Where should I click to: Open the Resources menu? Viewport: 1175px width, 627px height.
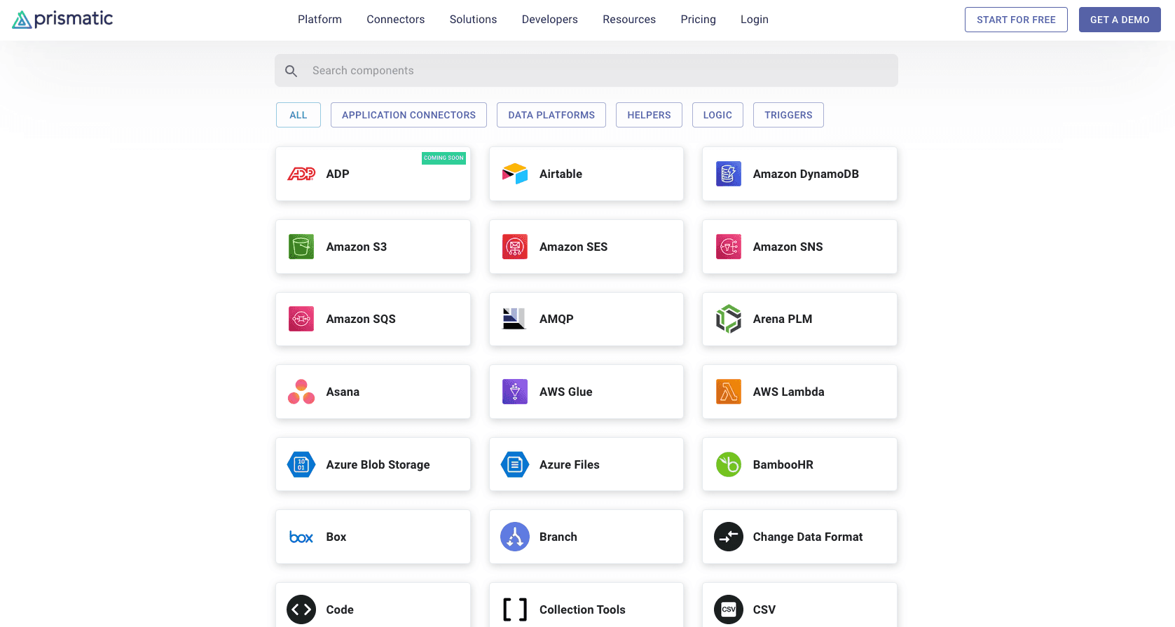(629, 20)
